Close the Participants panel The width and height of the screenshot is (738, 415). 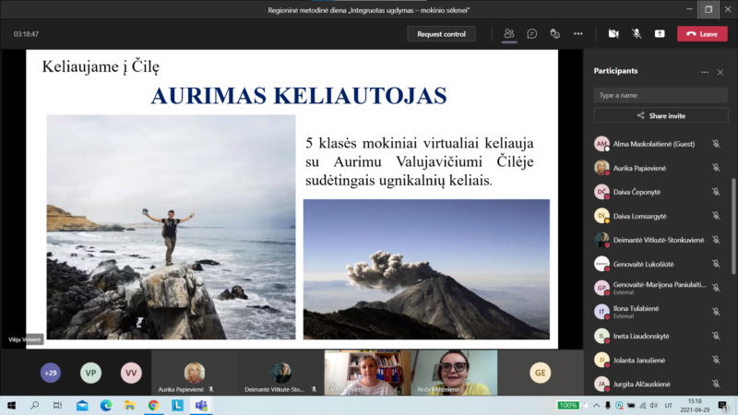[x=720, y=72]
